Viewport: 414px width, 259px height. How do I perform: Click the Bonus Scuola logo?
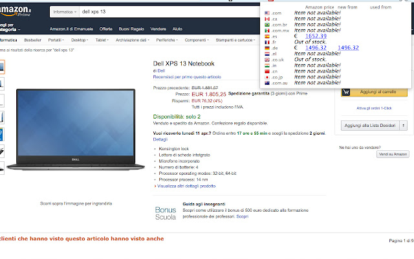click(x=166, y=213)
